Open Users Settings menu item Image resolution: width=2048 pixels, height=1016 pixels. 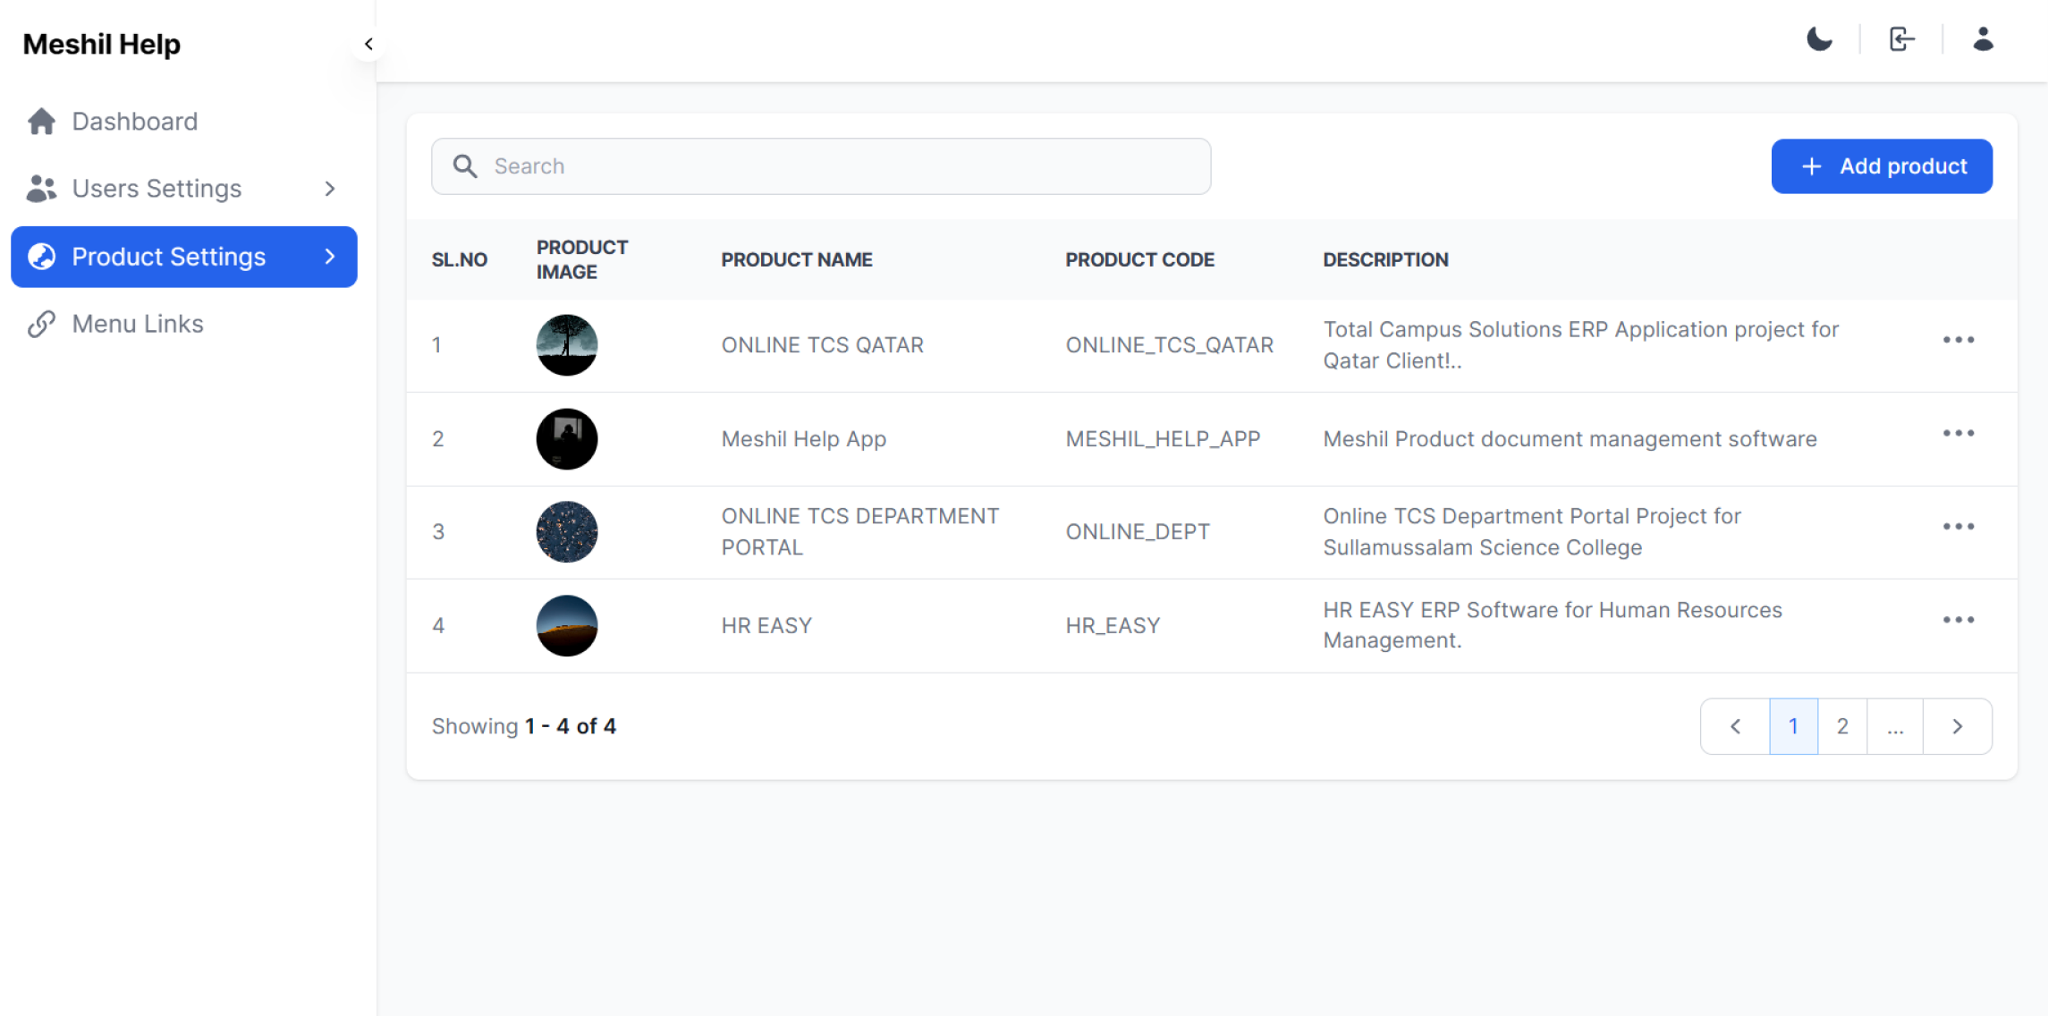157,189
